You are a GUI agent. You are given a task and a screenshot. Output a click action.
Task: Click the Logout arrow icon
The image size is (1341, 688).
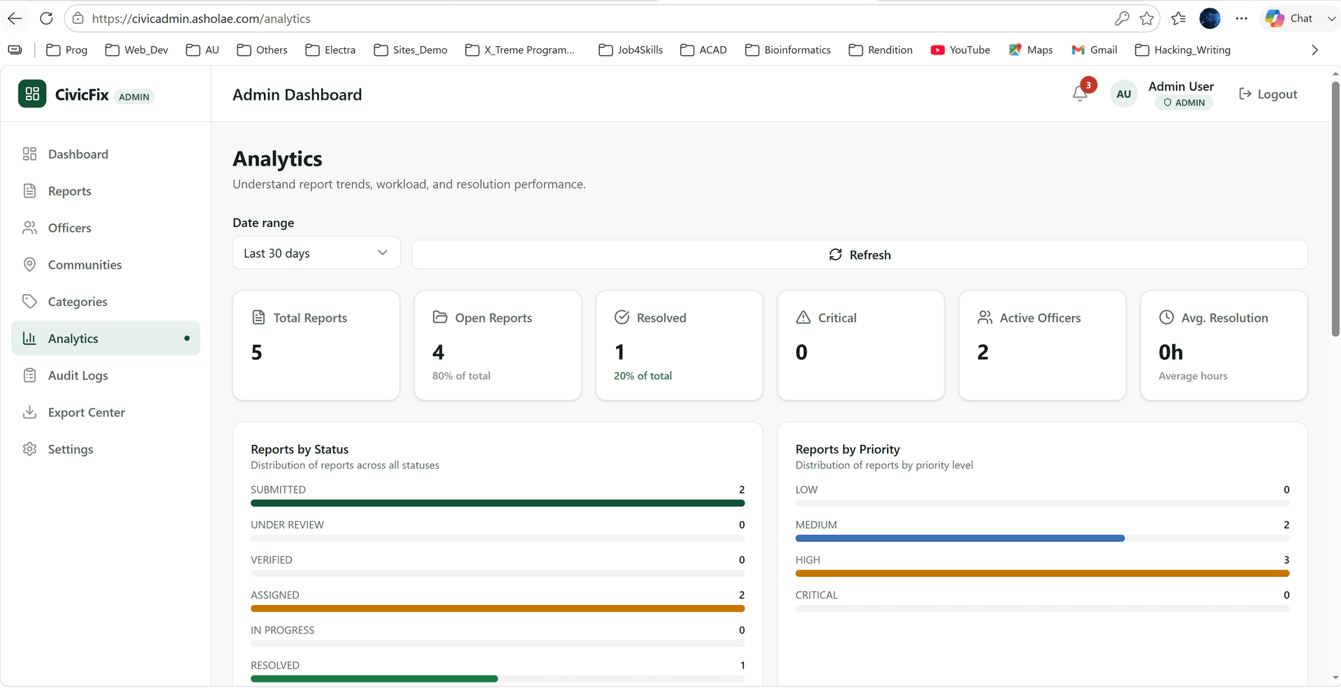pyautogui.click(x=1245, y=94)
